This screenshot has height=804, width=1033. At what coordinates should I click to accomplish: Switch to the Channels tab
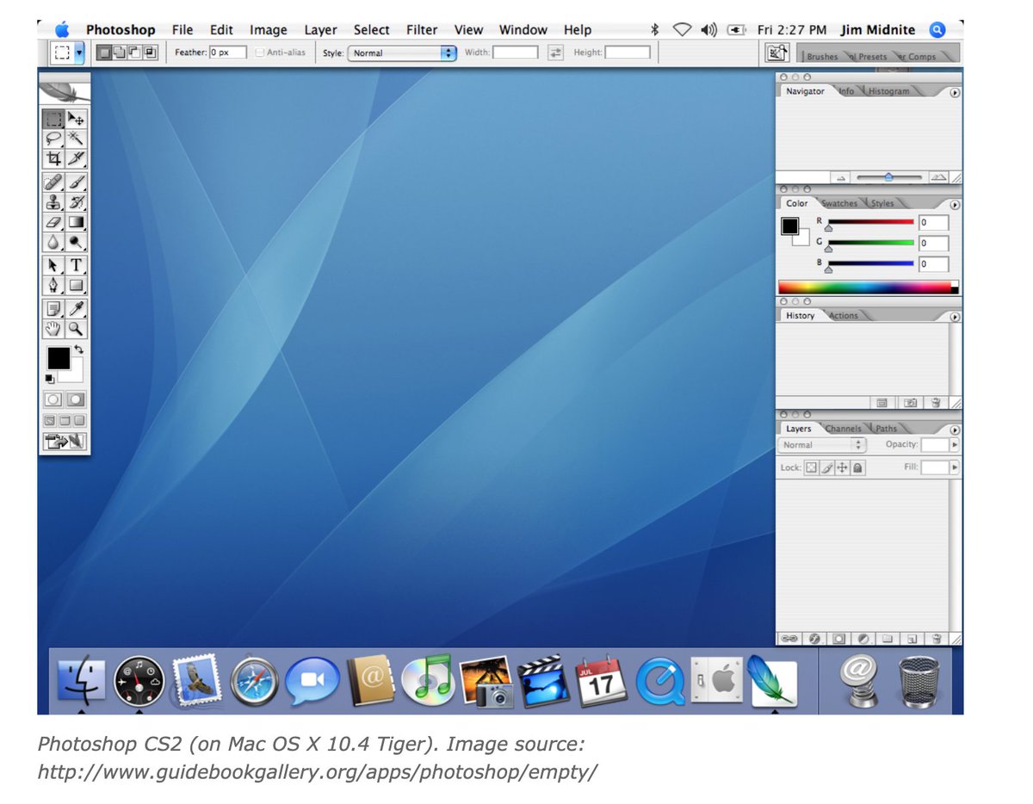(844, 429)
